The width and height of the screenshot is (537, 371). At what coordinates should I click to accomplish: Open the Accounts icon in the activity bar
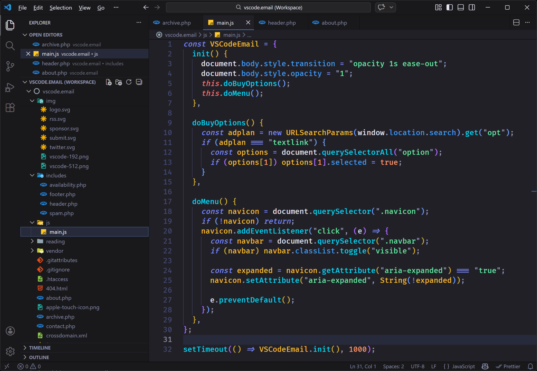(x=10, y=331)
